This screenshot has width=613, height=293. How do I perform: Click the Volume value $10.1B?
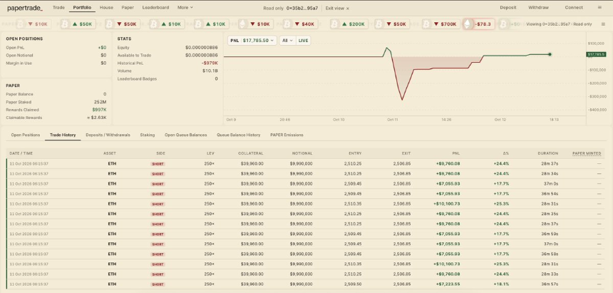click(x=210, y=71)
